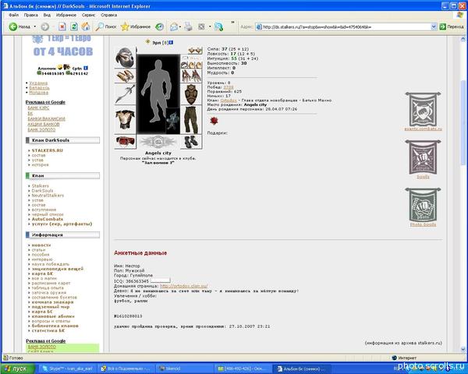Open the Photo Scrolls banner image
This screenshot has height=374, width=468.
click(x=423, y=205)
